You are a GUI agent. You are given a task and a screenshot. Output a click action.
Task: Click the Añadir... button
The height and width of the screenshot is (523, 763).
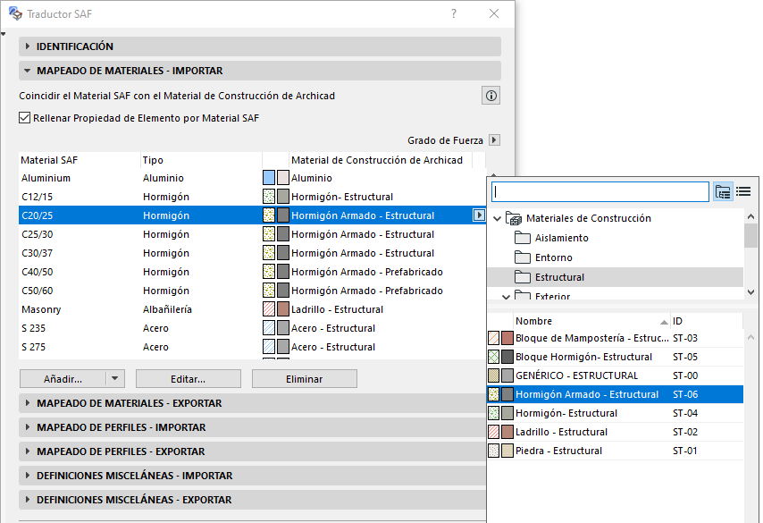(63, 379)
